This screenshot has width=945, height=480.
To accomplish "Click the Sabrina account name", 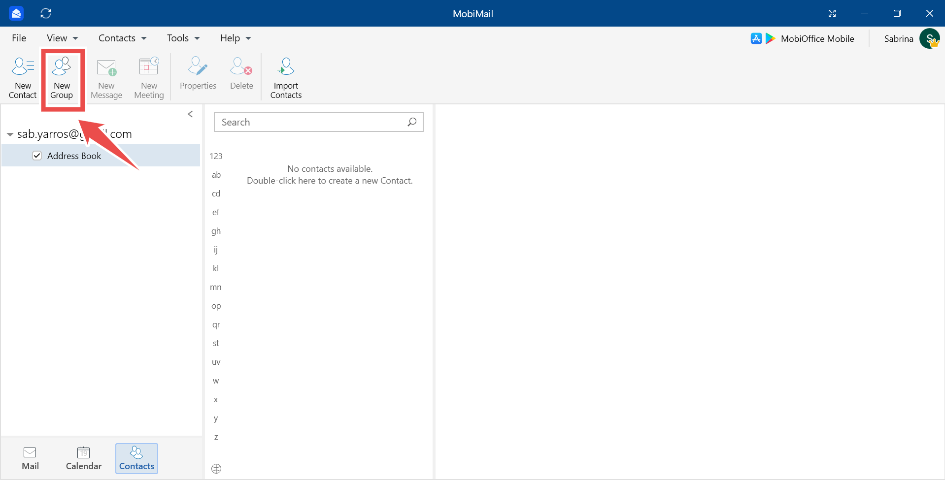I will [899, 38].
